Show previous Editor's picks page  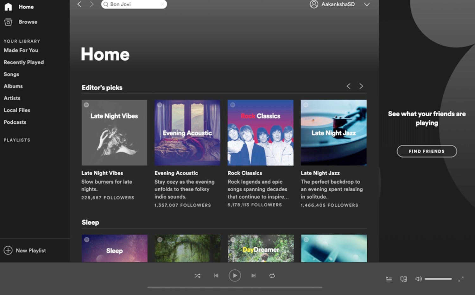coord(348,86)
